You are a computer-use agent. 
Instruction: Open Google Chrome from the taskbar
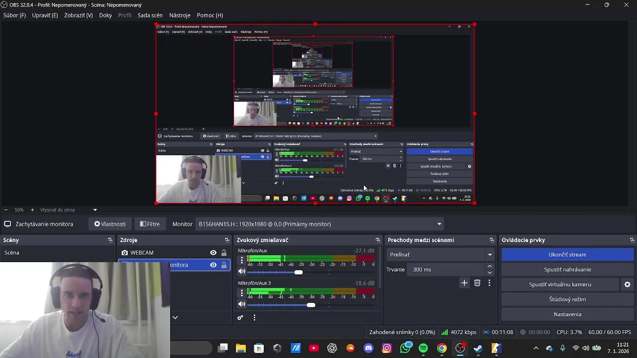click(x=441, y=348)
